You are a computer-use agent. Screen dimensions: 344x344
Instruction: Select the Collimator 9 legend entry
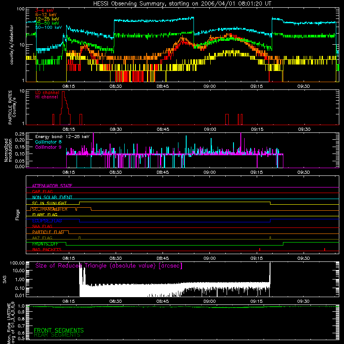[48, 147]
